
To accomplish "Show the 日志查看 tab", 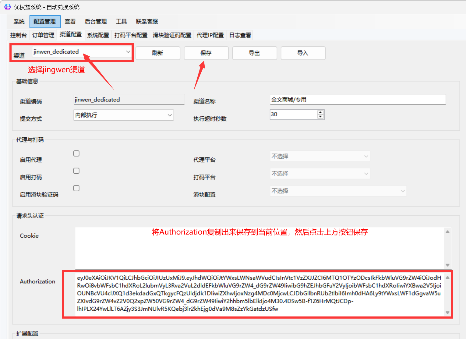I will (x=240, y=35).
